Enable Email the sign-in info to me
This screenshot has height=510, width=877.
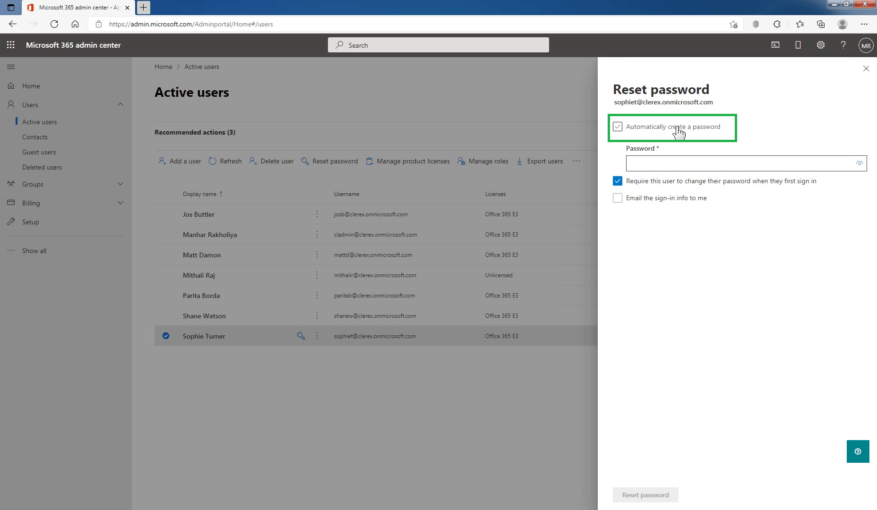click(618, 198)
